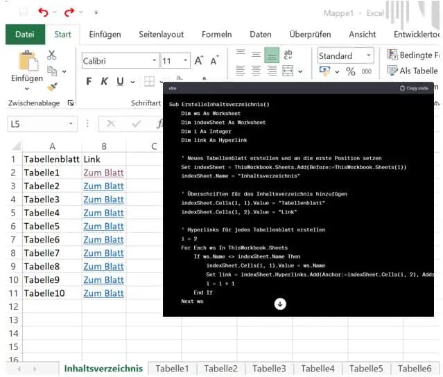The width and height of the screenshot is (443, 377).
Task: Click the Redo arrow in the quick access toolbar
Action: pyautogui.click(x=69, y=12)
